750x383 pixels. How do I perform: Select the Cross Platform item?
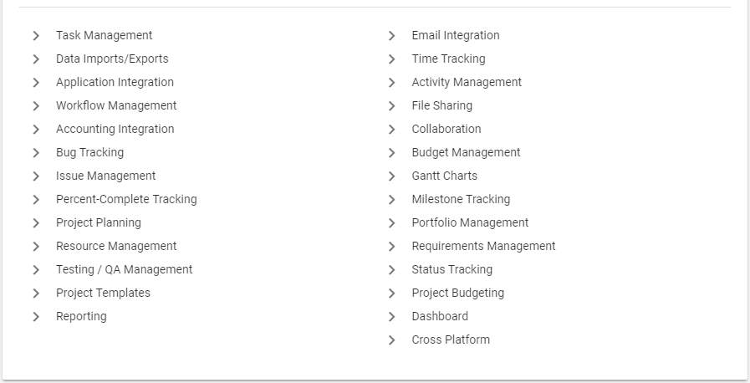[451, 340]
